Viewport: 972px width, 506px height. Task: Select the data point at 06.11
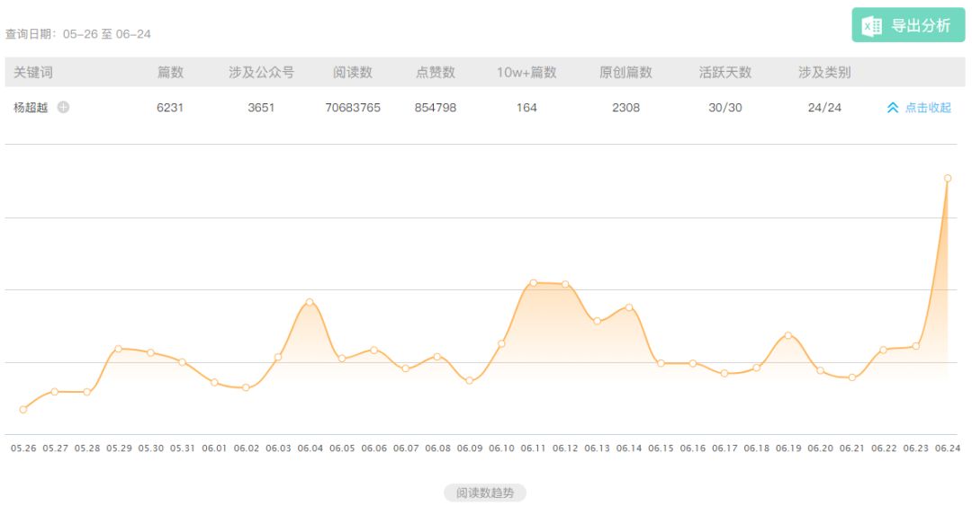point(534,283)
